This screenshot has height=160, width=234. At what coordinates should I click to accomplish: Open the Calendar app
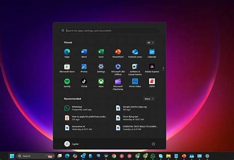(x=152, y=53)
